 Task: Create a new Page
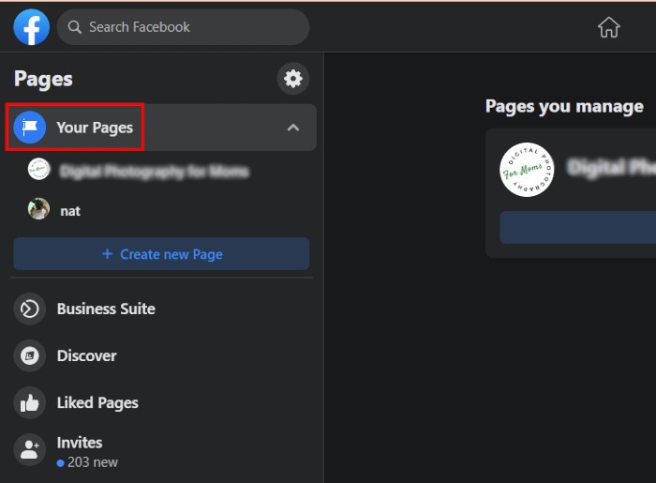tap(161, 254)
